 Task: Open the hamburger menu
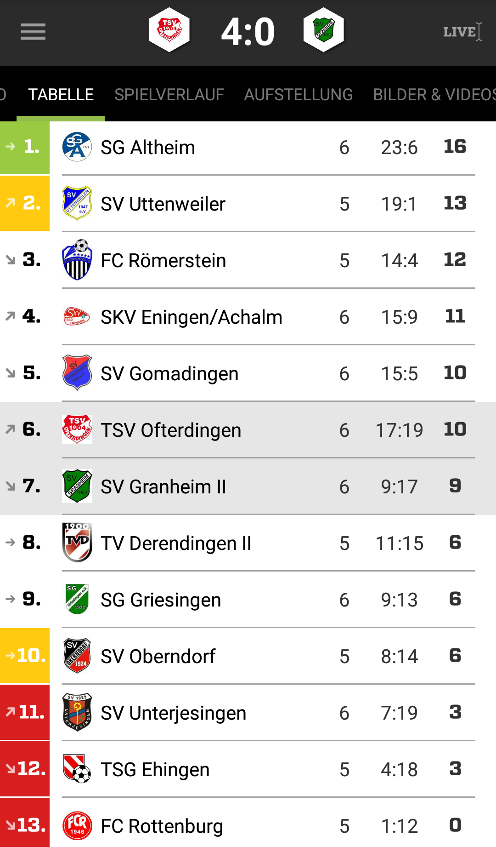(x=33, y=32)
